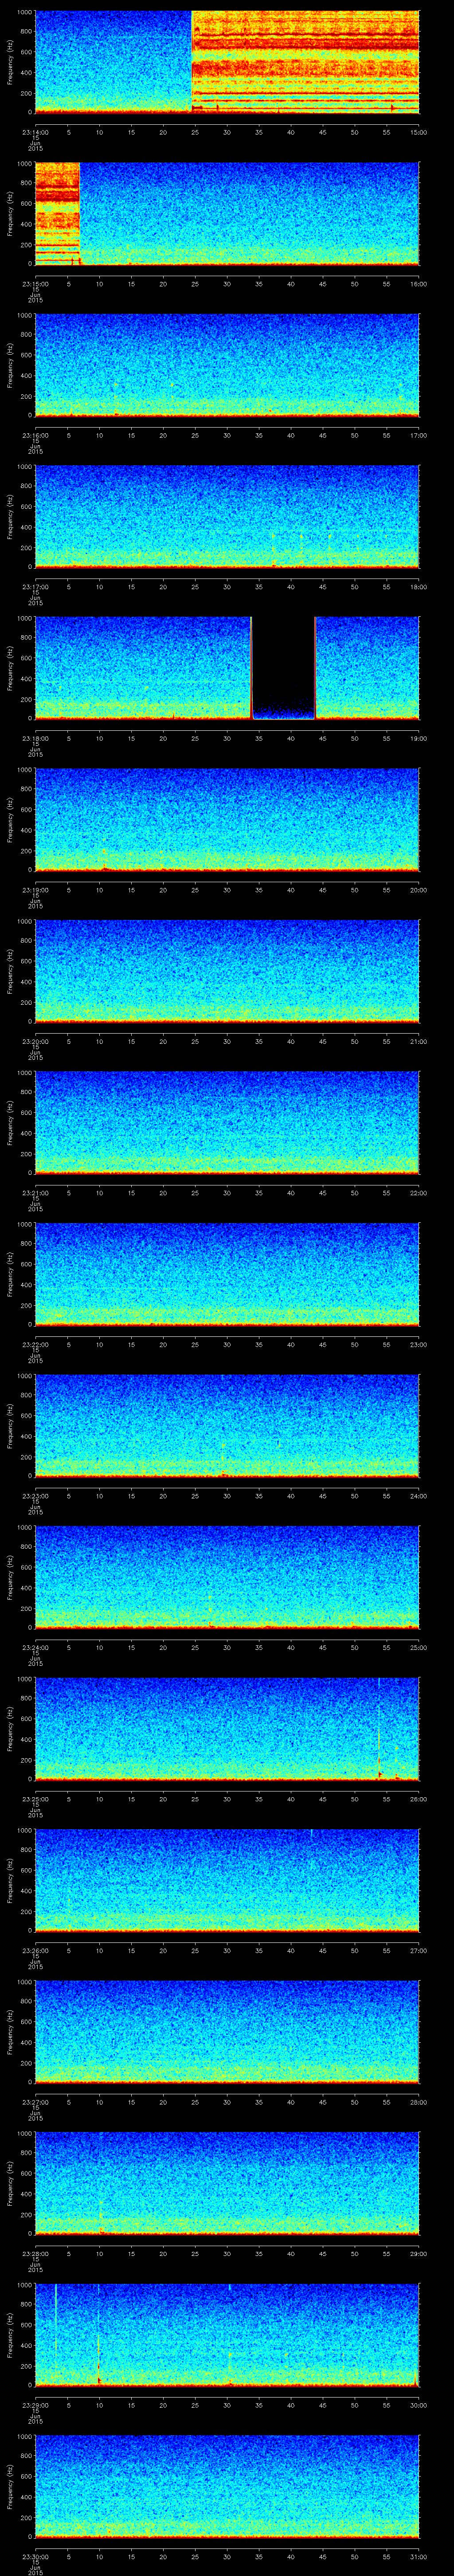Click the 23:19:00 start time label

coord(35,890)
